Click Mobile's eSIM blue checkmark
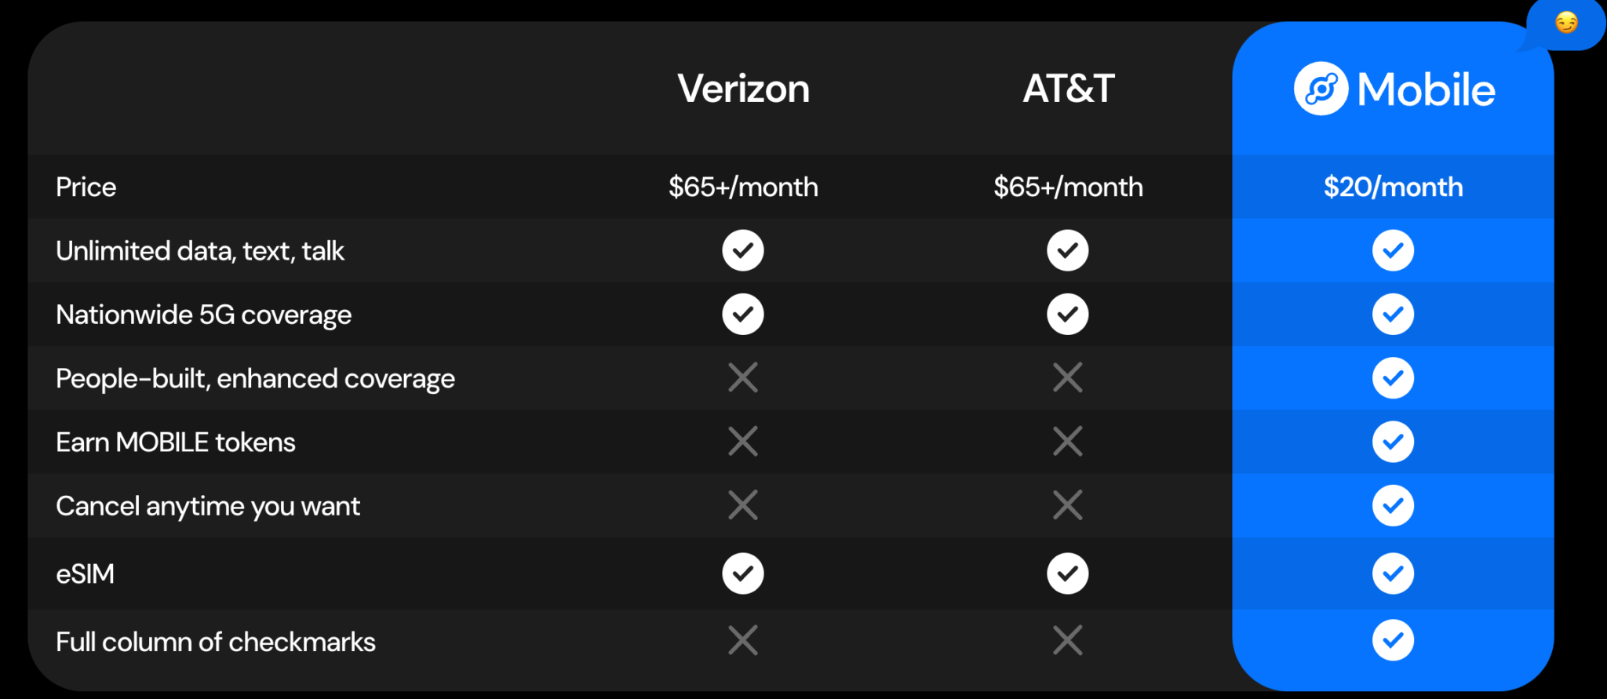 point(1393,573)
